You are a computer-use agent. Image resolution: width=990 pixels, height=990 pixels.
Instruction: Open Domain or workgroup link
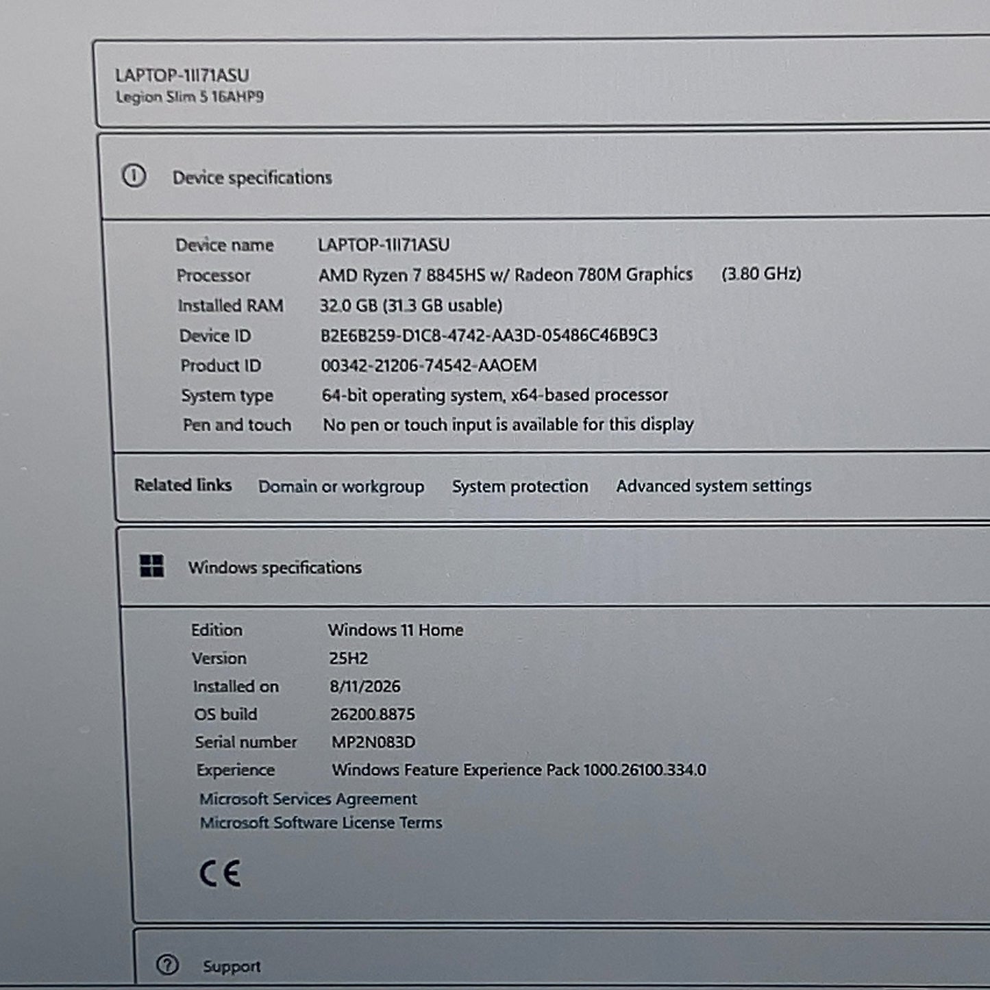pyautogui.click(x=341, y=486)
